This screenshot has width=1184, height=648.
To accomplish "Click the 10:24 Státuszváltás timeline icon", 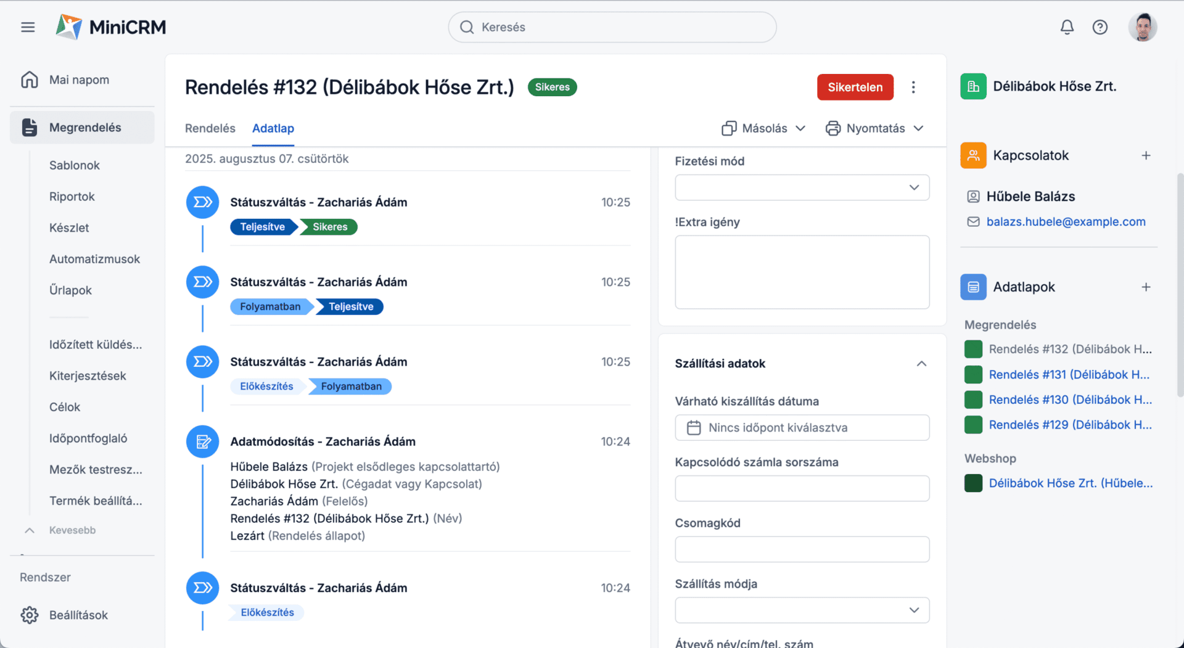I will coord(202,588).
